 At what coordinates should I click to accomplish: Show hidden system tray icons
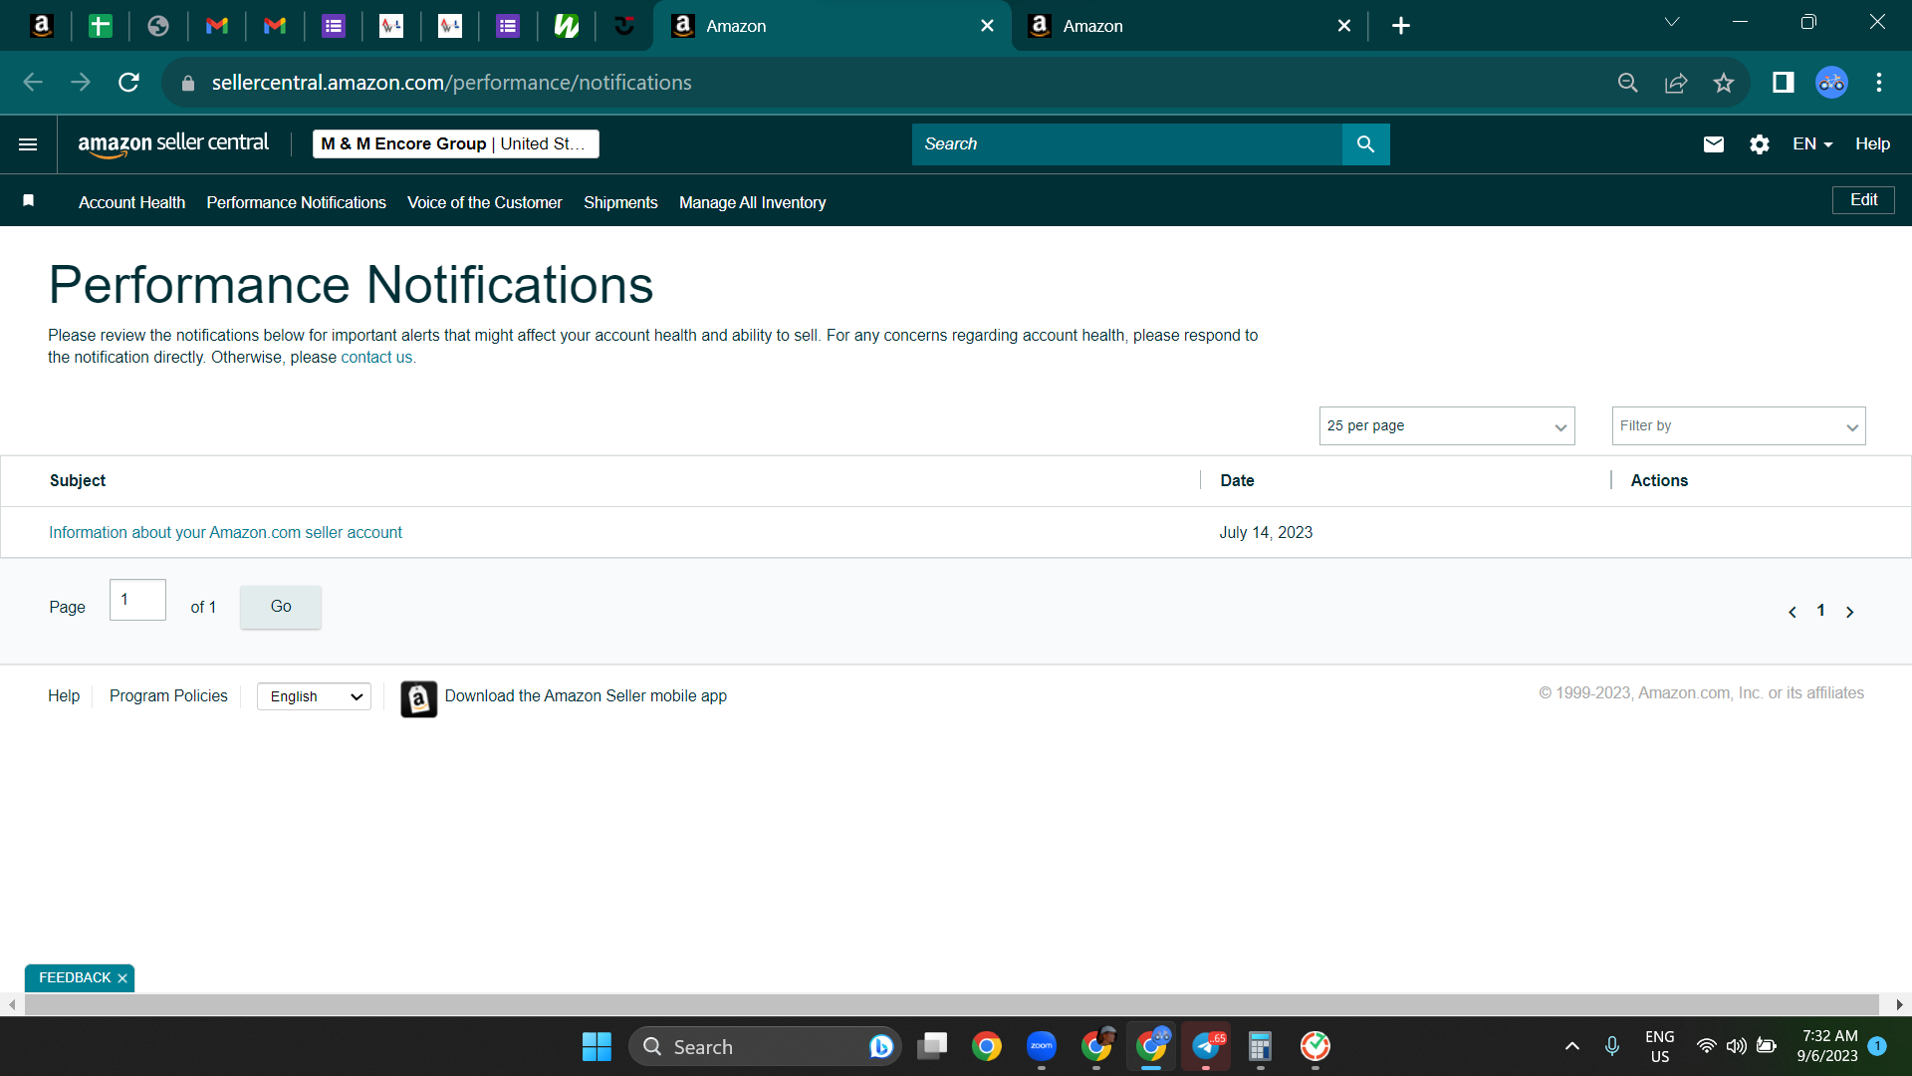[1572, 1046]
